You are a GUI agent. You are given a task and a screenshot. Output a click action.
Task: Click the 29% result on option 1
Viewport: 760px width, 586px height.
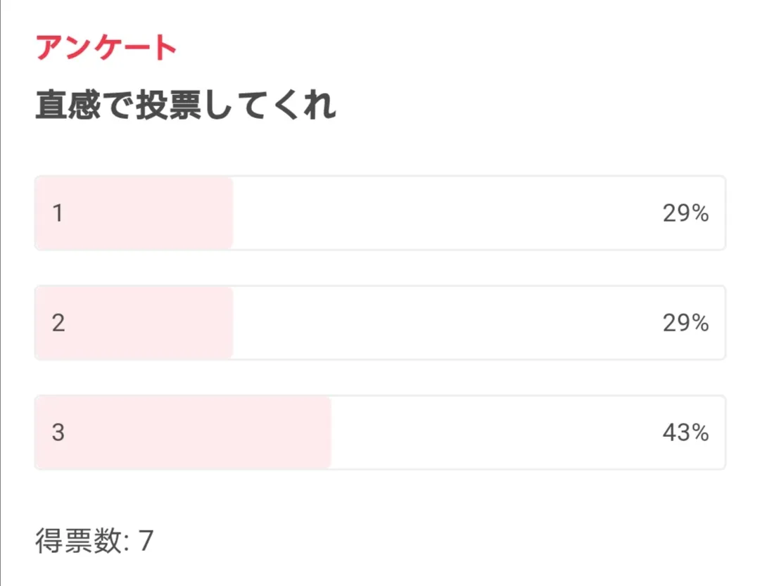[x=685, y=214]
